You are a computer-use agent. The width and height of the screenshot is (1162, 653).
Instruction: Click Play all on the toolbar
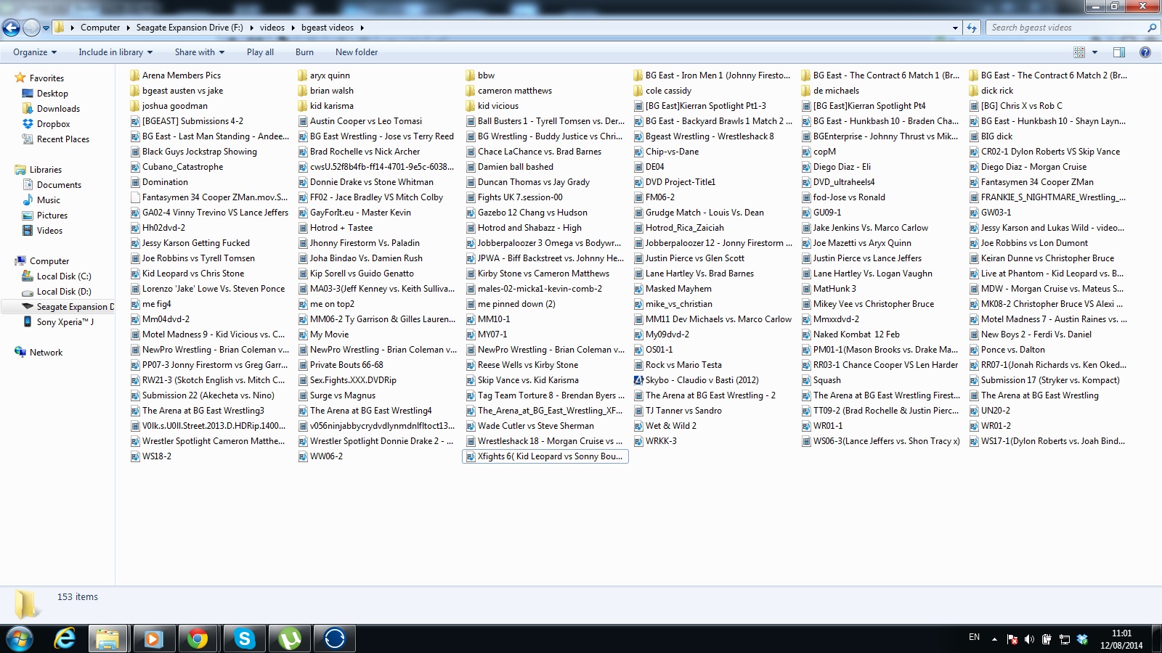pyautogui.click(x=260, y=52)
